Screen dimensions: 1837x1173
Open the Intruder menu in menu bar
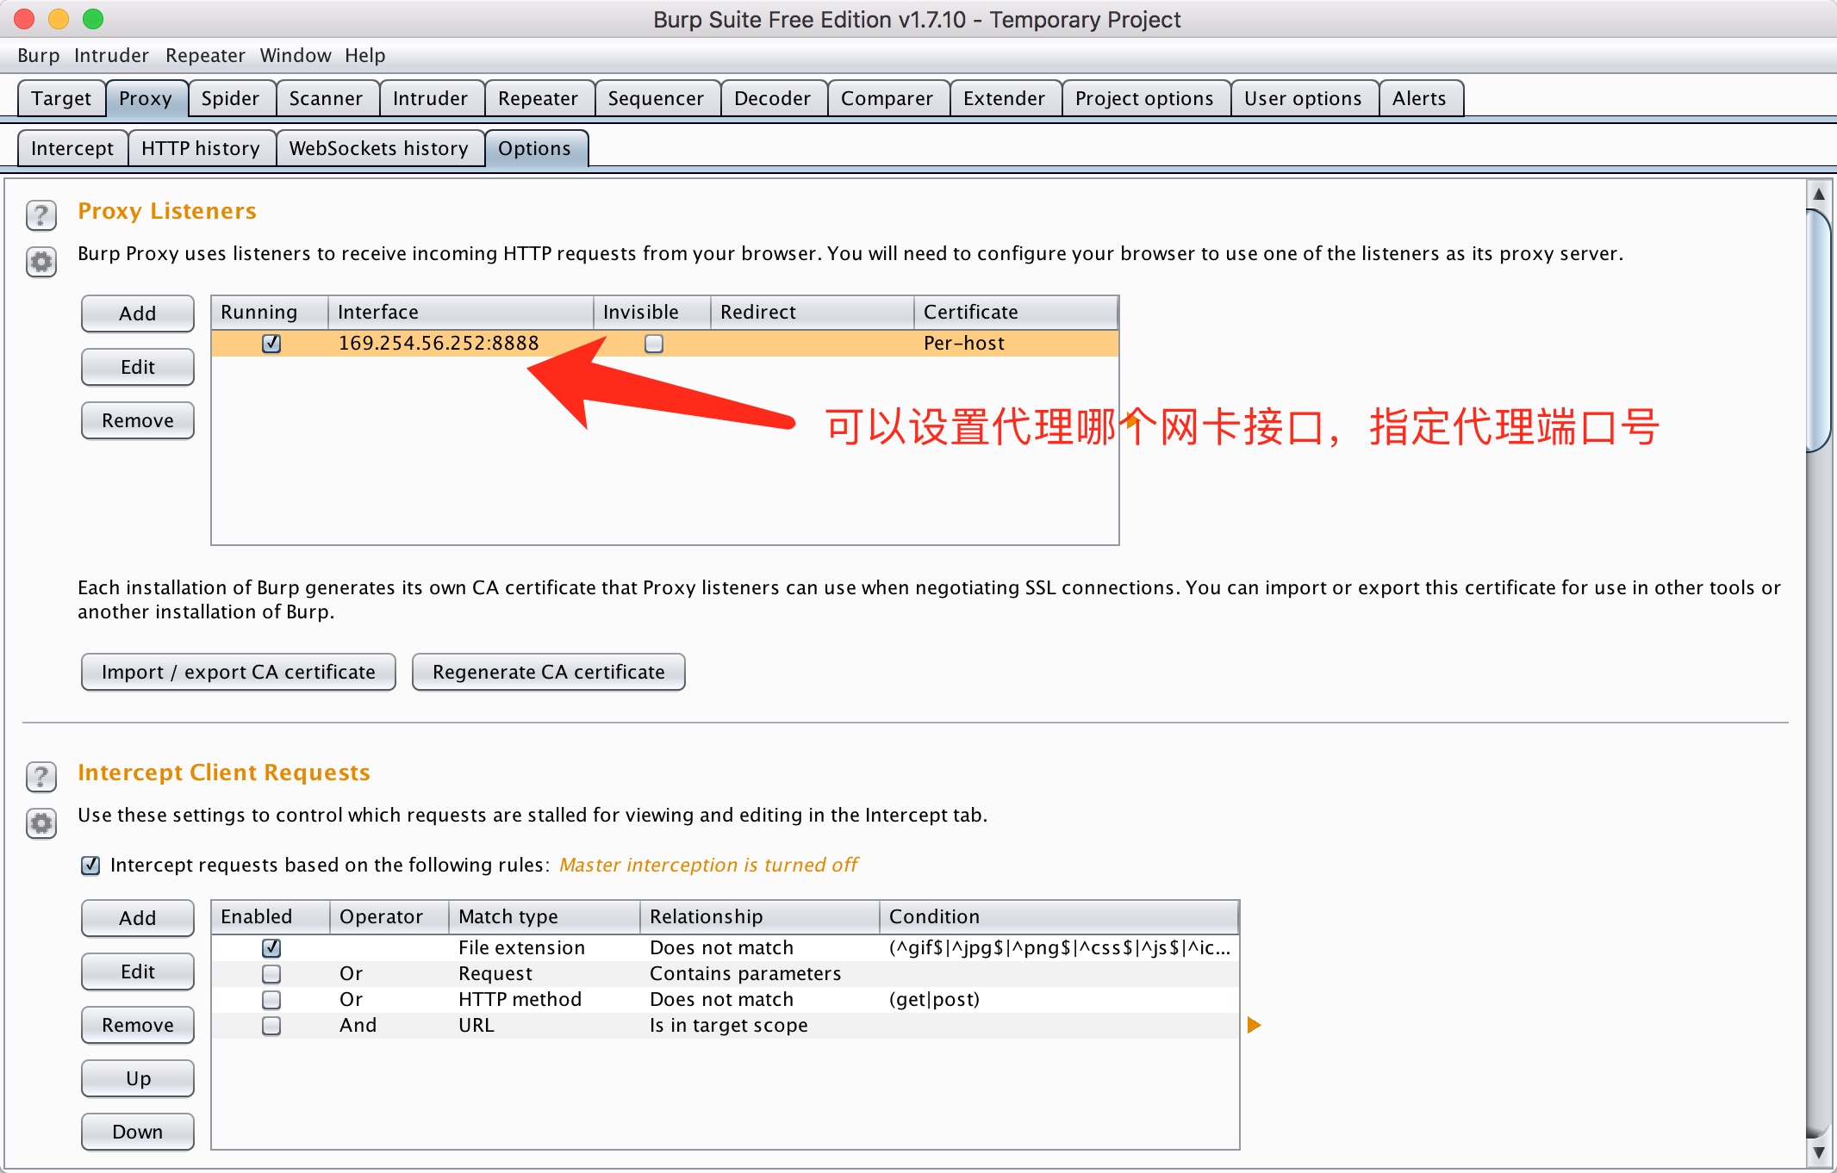[x=111, y=55]
